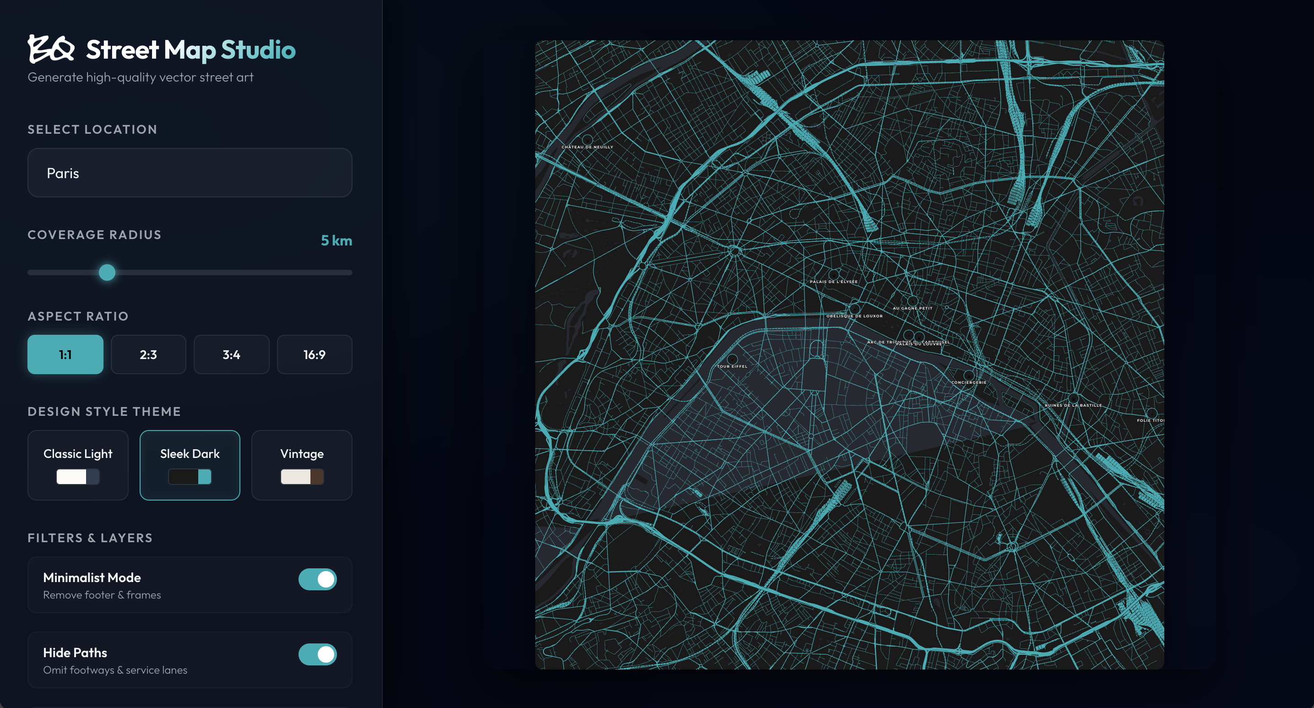
Task: Click the Au Gagne Petit marker
Action: coord(912,301)
